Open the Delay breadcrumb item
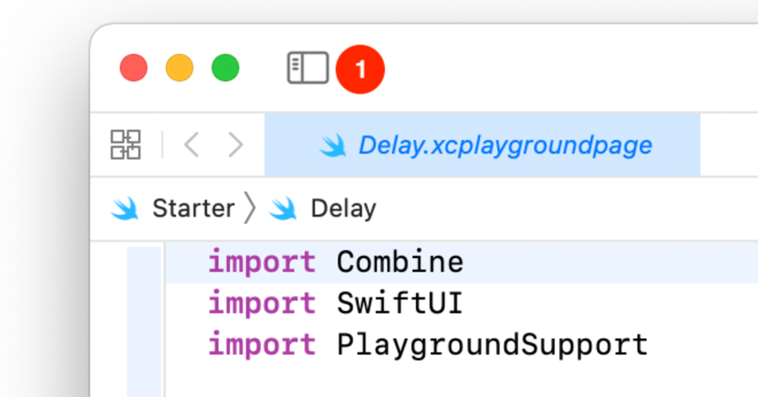This screenshot has height=397, width=758. pyautogui.click(x=343, y=208)
